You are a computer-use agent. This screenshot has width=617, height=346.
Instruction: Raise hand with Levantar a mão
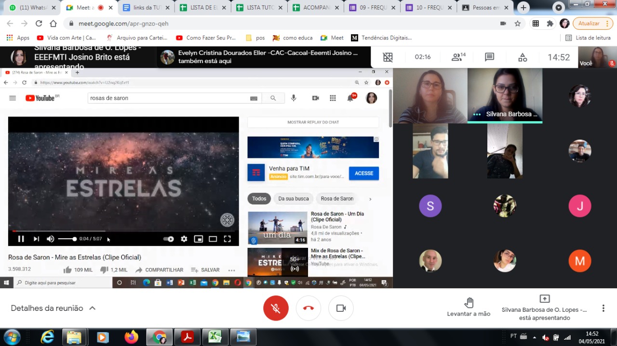click(469, 307)
